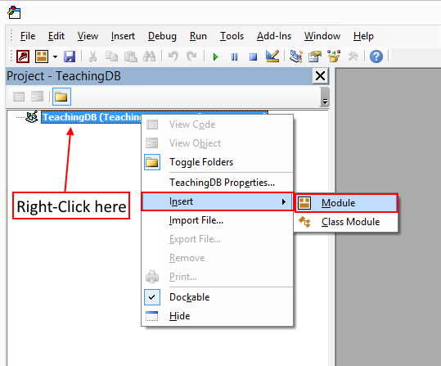Image resolution: width=441 pixels, height=366 pixels.
Task: Open dropdown arrow next to Insert Module icon
Action: point(55,56)
